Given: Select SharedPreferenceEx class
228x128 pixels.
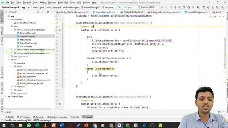Looking at the screenshot, I should click(x=28, y=43).
